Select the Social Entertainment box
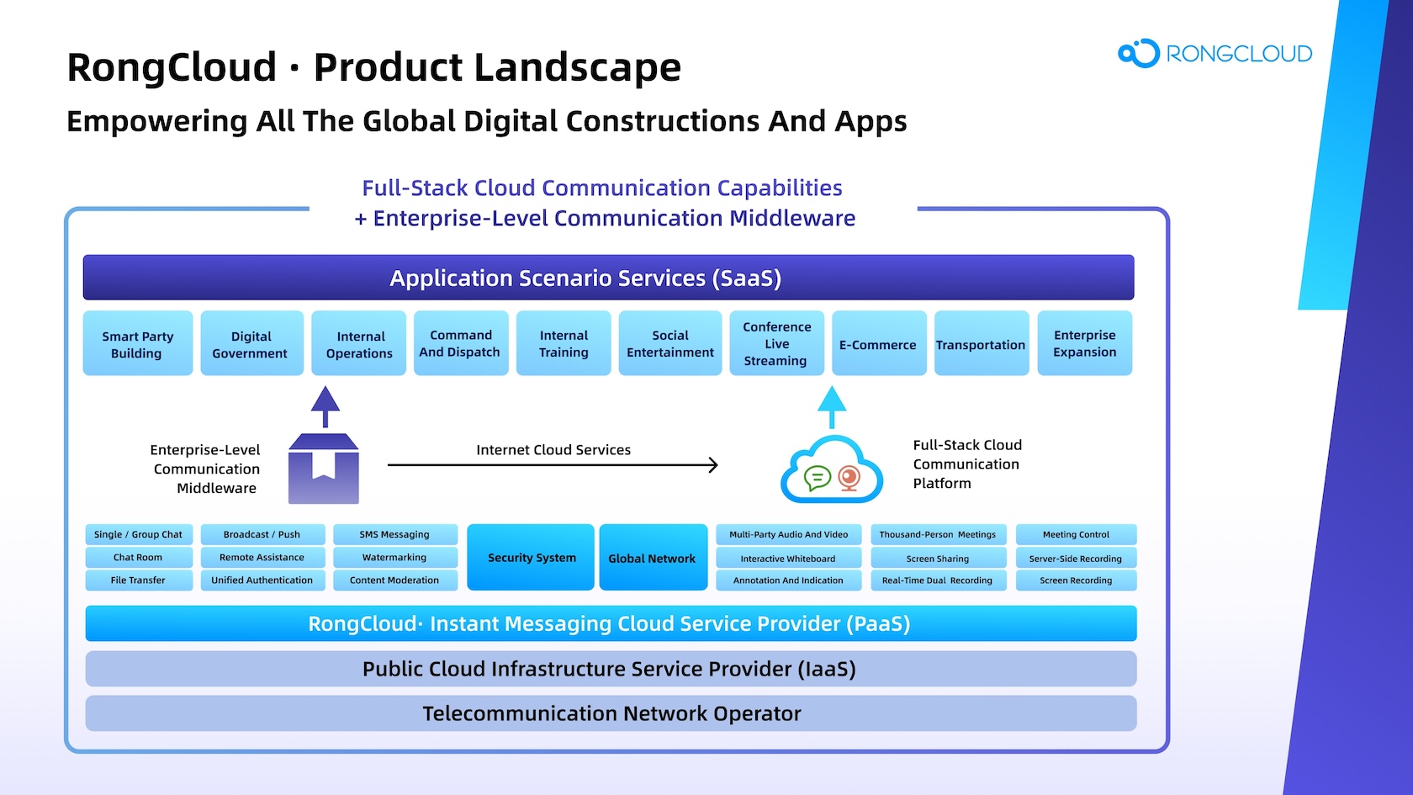Screen dimensions: 1413x795 (670, 343)
